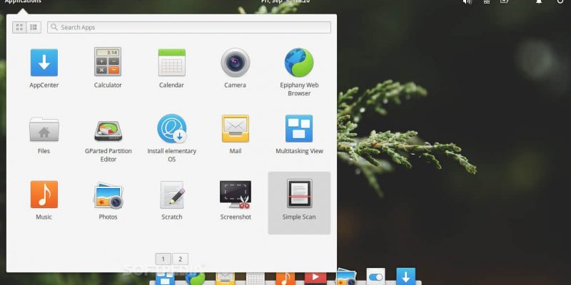Go to launcher page 1

[x=163, y=259]
